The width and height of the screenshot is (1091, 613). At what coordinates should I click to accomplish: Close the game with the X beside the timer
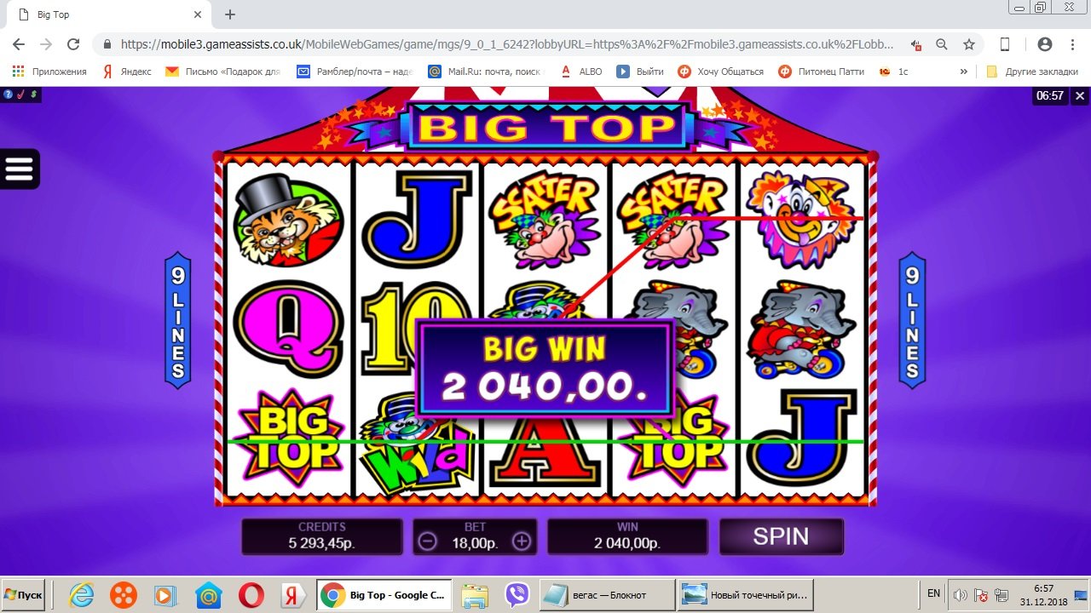pyautogui.click(x=1080, y=95)
